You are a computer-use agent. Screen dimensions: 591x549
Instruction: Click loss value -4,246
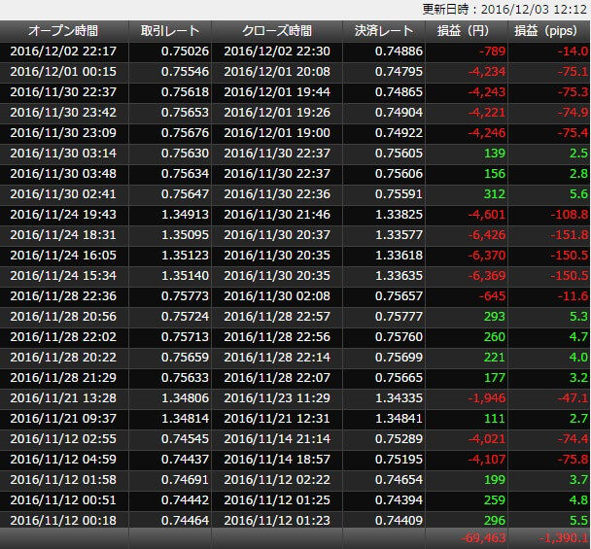pyautogui.click(x=487, y=132)
